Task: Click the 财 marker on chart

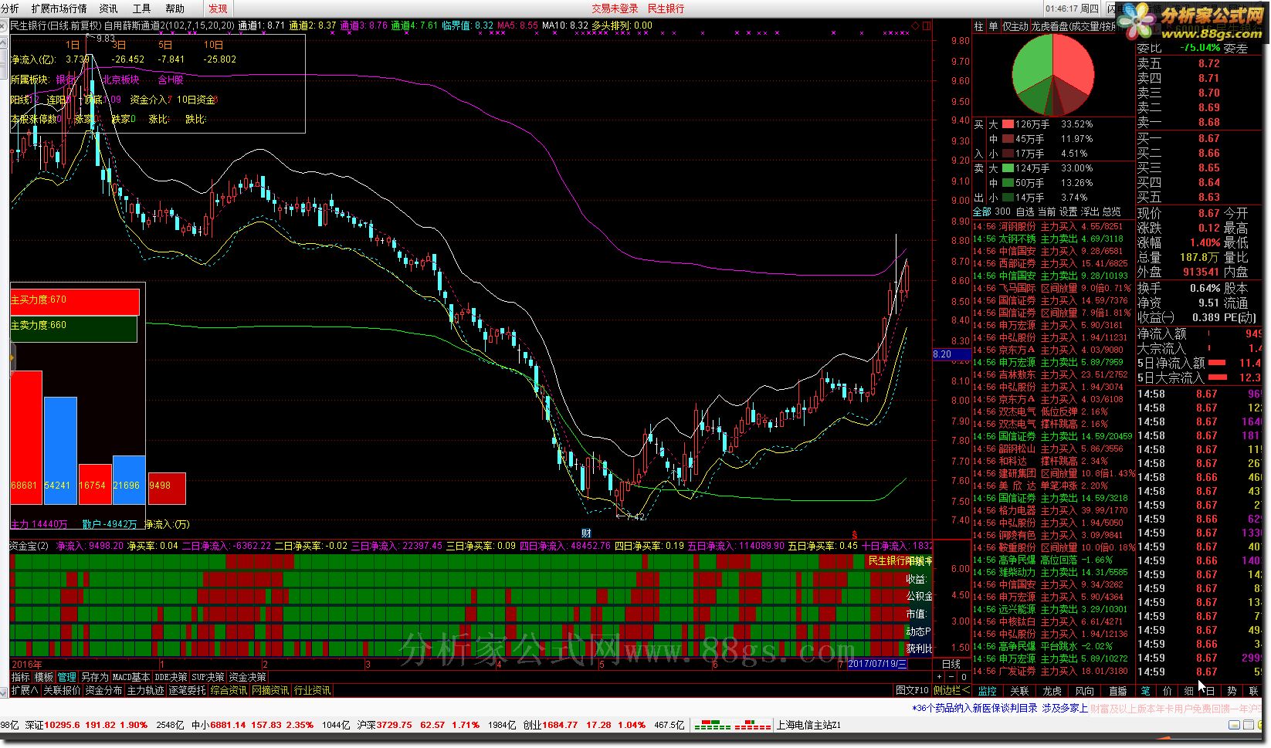Action: pos(586,533)
